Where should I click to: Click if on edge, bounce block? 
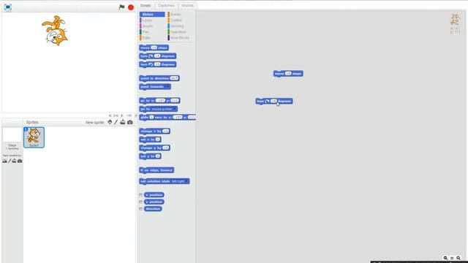pyautogui.click(x=156, y=170)
